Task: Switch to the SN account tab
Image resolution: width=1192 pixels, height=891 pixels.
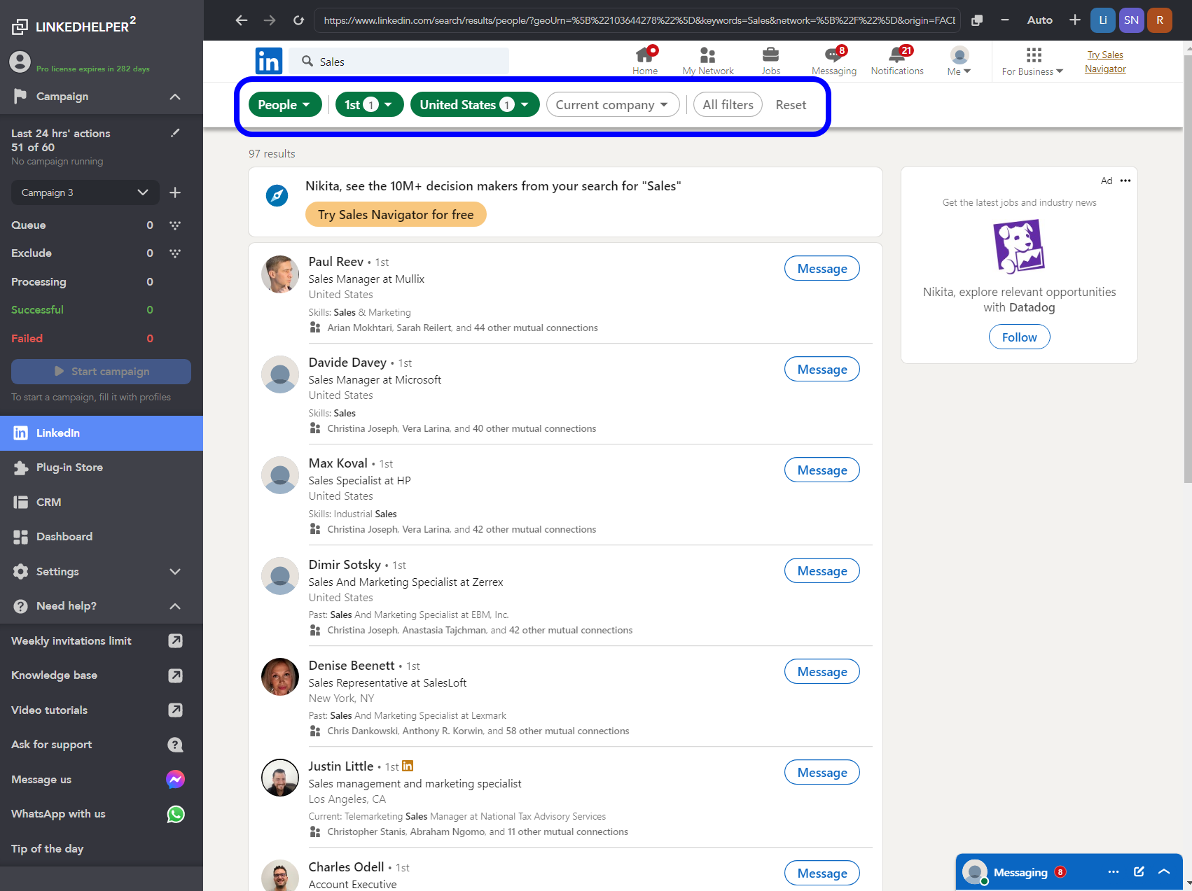Action: tap(1132, 20)
